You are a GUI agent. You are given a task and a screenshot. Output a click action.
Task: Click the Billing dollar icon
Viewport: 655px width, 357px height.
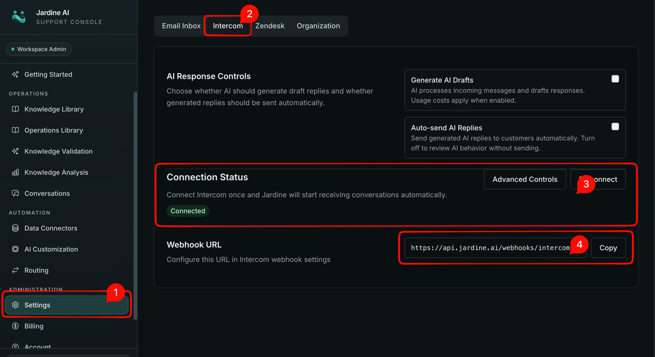(15, 326)
